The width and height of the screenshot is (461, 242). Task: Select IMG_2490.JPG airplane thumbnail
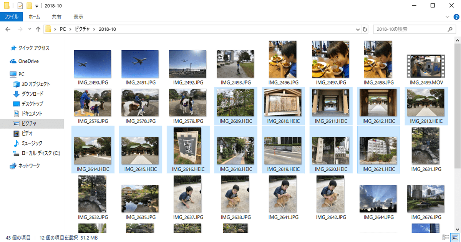coord(92,64)
